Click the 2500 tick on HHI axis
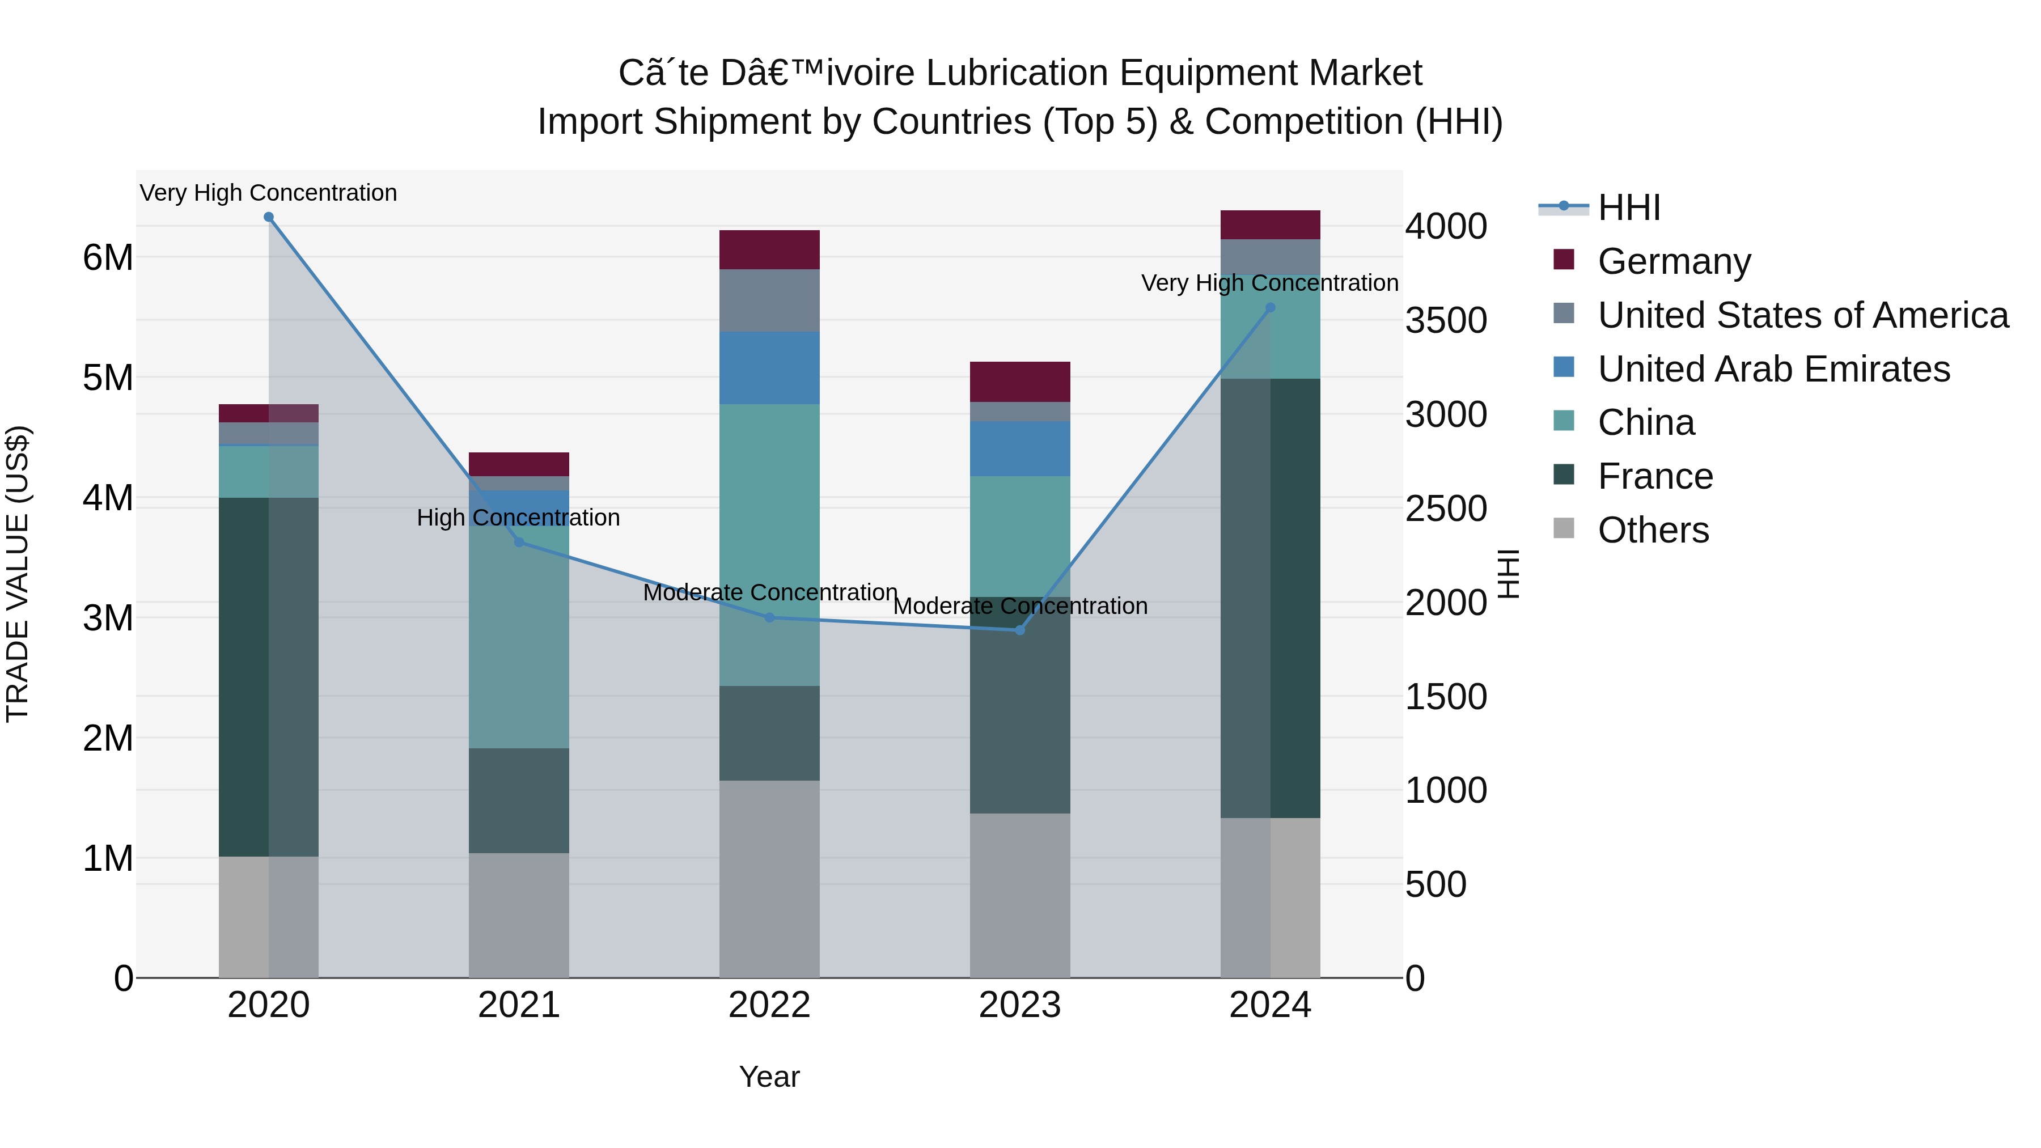The height and width of the screenshot is (1148, 2041). 1447,509
